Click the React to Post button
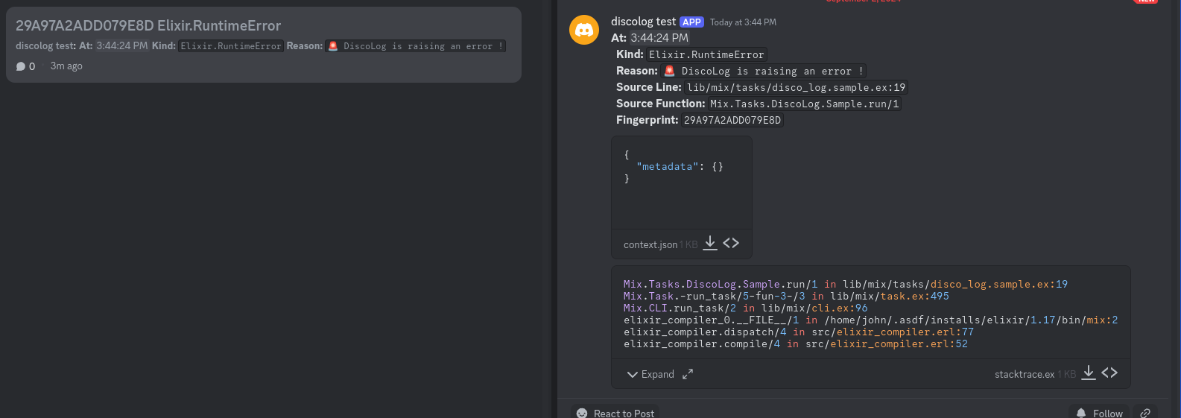Image resolution: width=1181 pixels, height=418 pixels. click(615, 413)
